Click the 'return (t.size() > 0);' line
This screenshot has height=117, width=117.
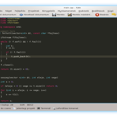tap(15, 69)
